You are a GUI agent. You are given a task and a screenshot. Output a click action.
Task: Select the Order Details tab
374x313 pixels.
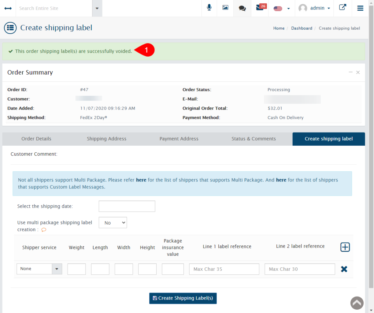click(x=36, y=139)
